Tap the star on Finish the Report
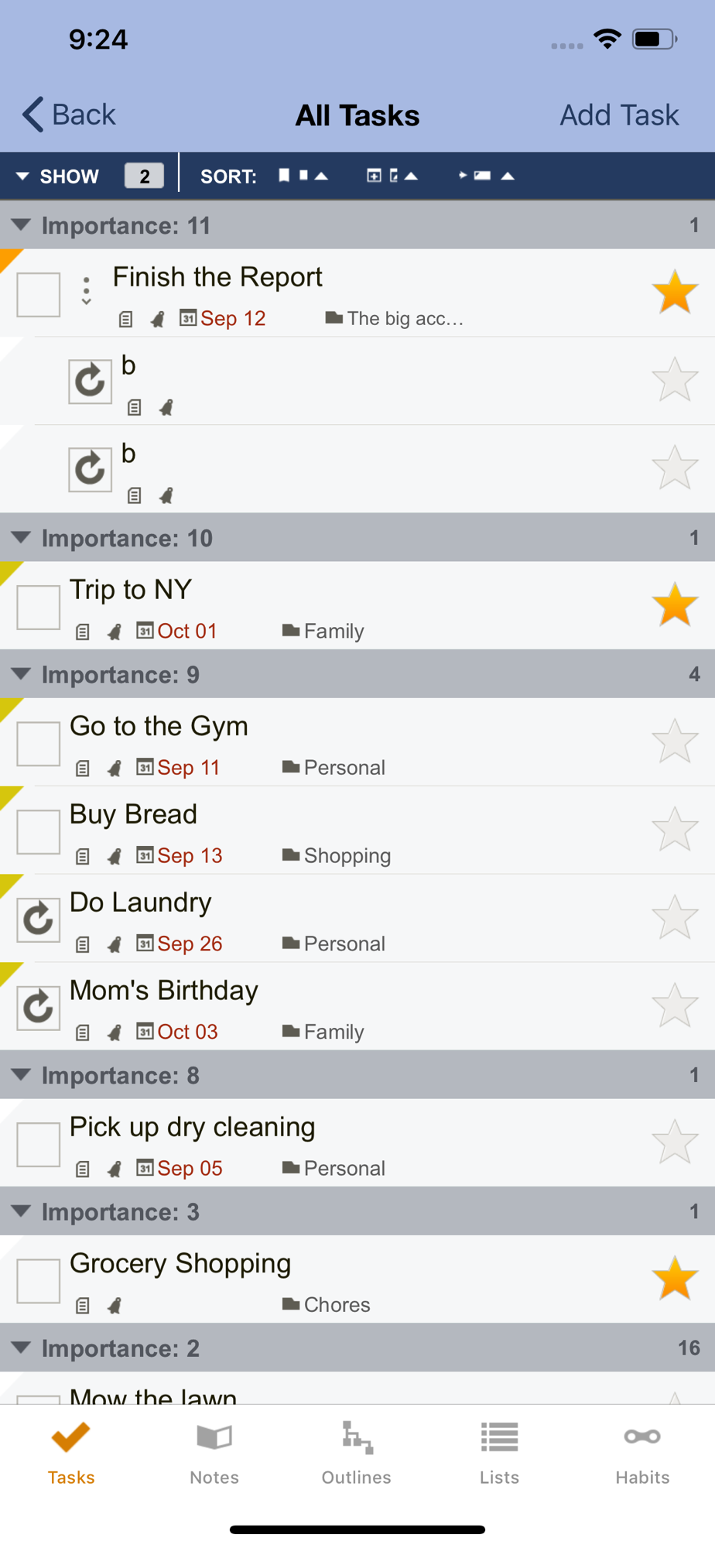 point(675,293)
